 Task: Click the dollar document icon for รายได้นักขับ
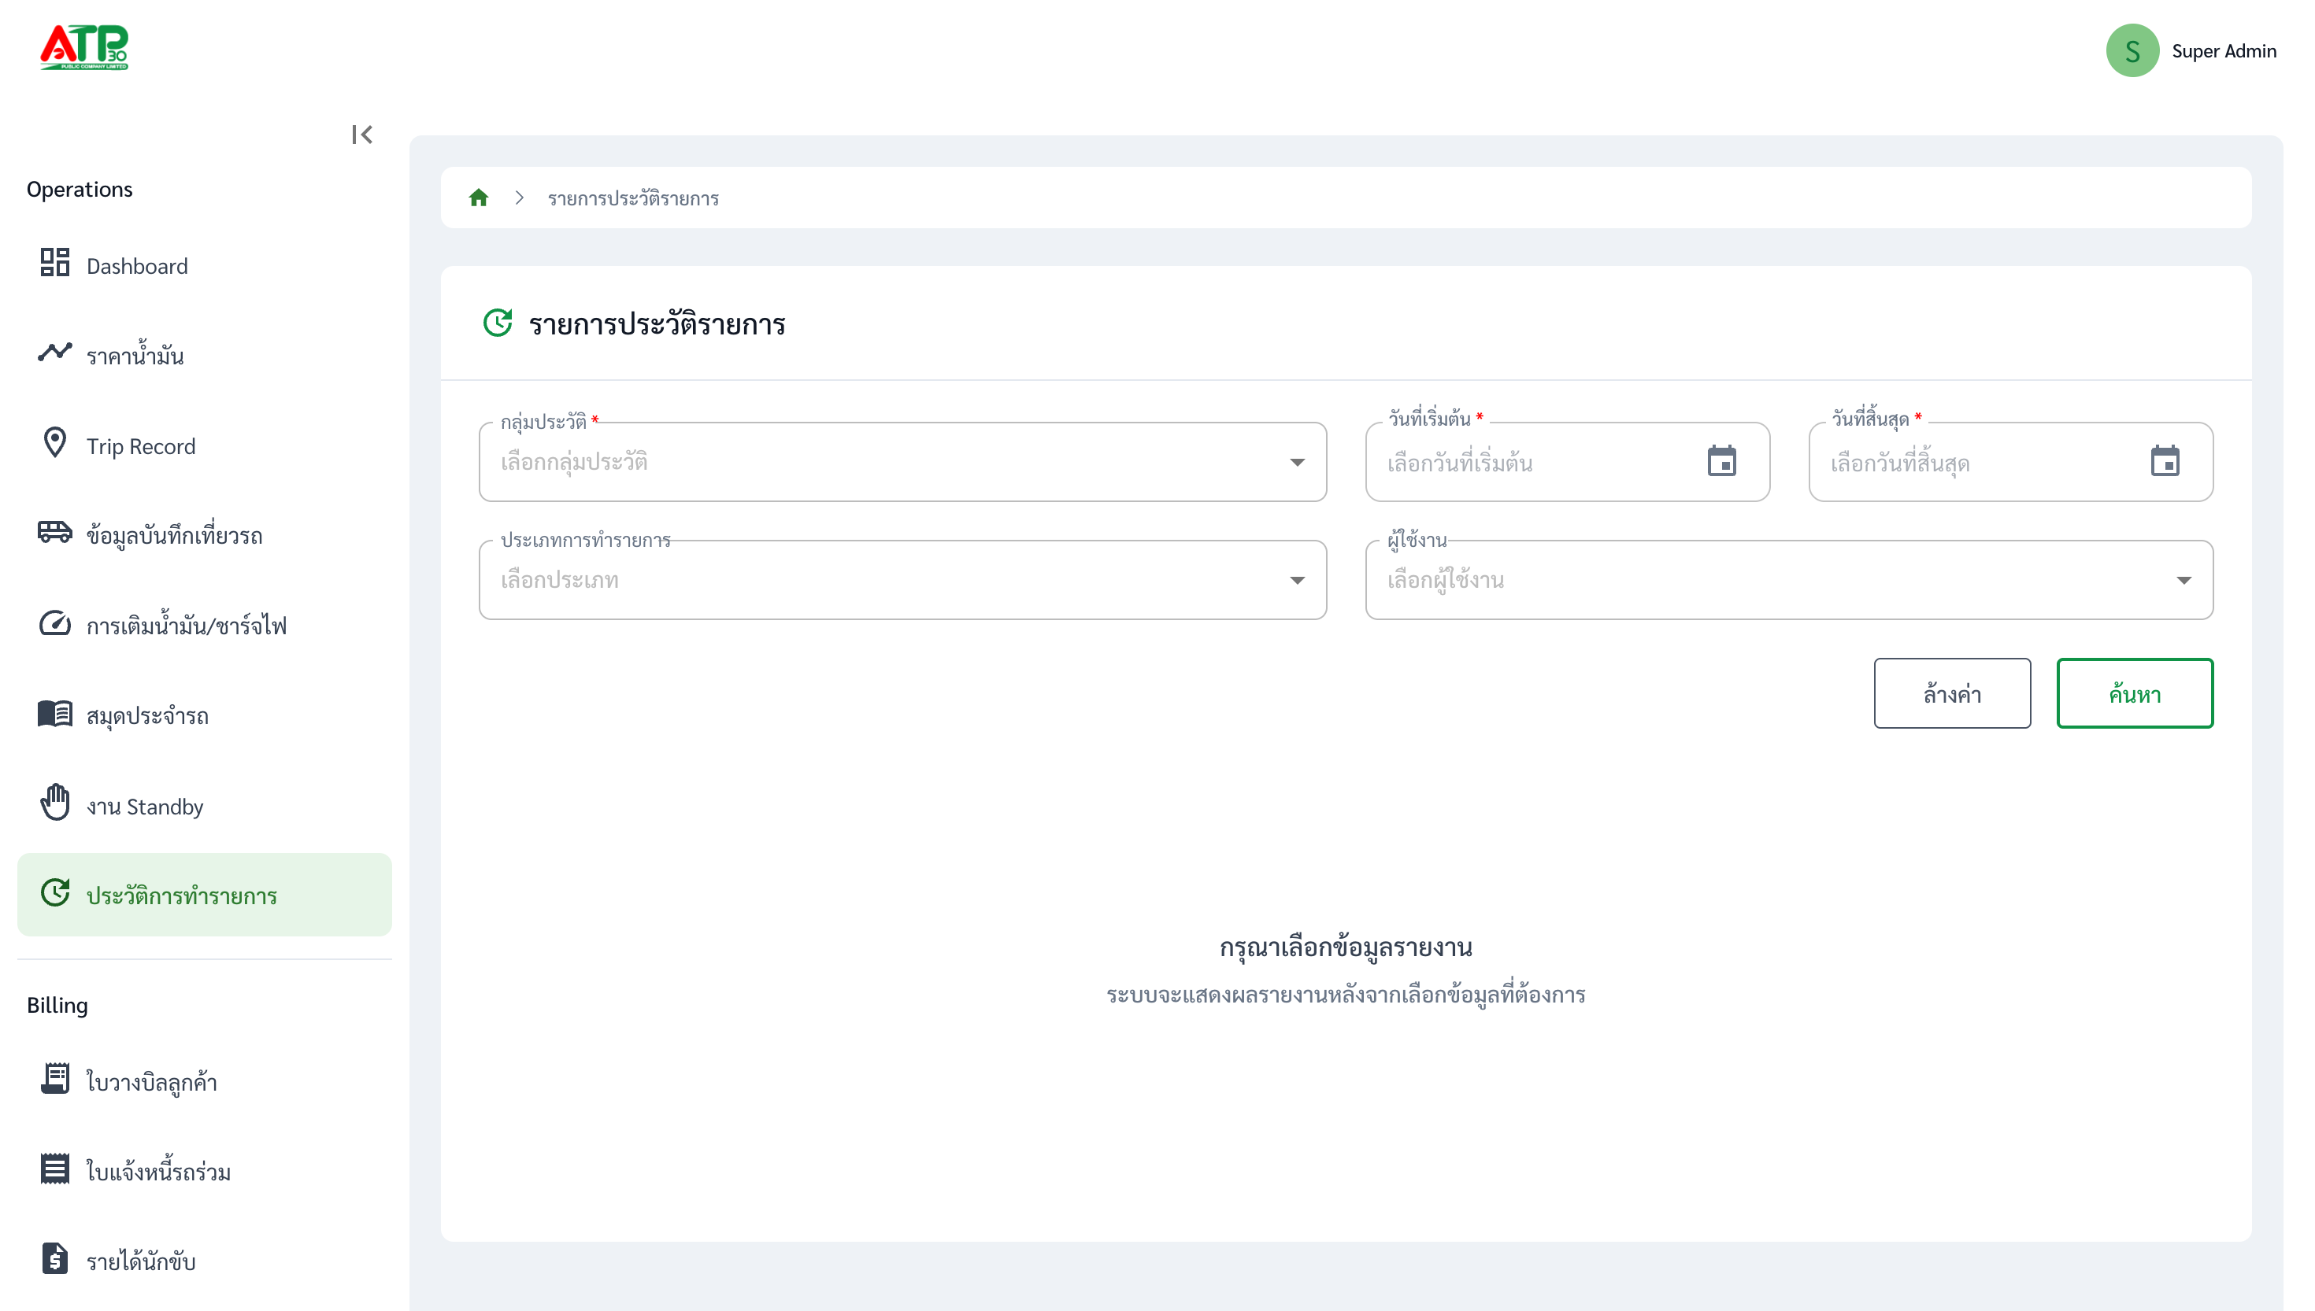tap(55, 1259)
